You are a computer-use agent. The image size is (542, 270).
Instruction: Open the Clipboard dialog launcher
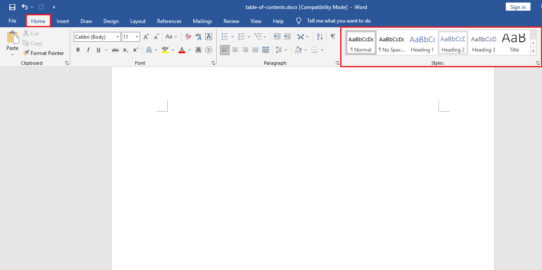pyautogui.click(x=67, y=63)
